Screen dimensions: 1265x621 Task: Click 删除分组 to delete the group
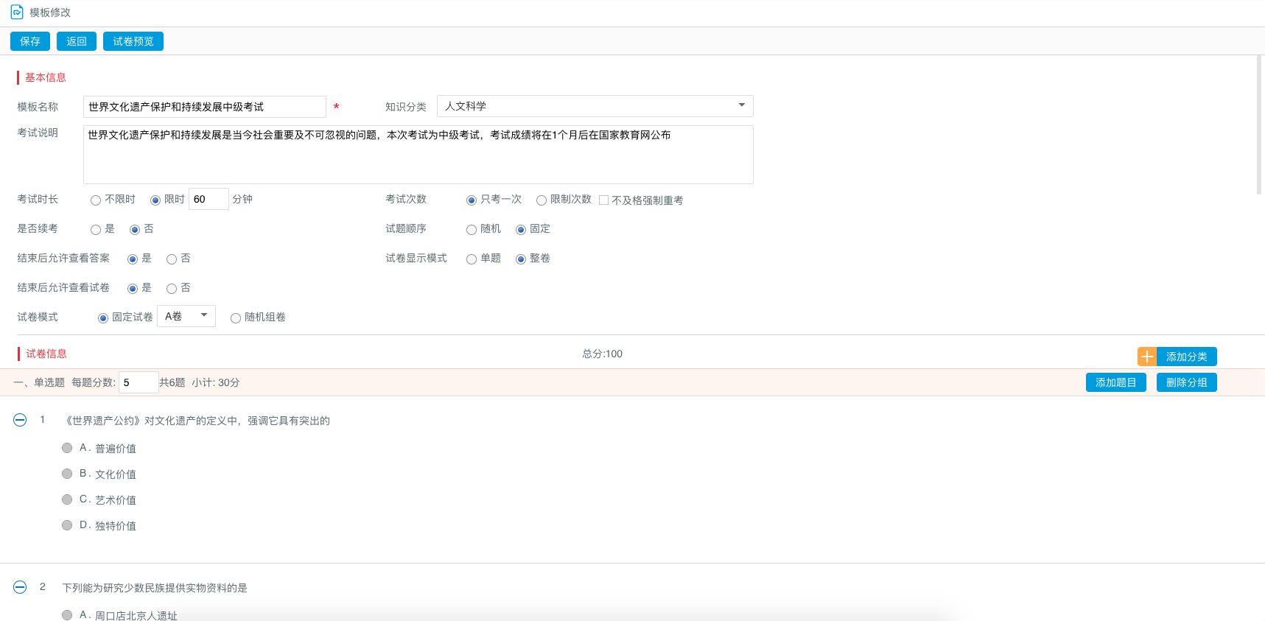[x=1186, y=382]
